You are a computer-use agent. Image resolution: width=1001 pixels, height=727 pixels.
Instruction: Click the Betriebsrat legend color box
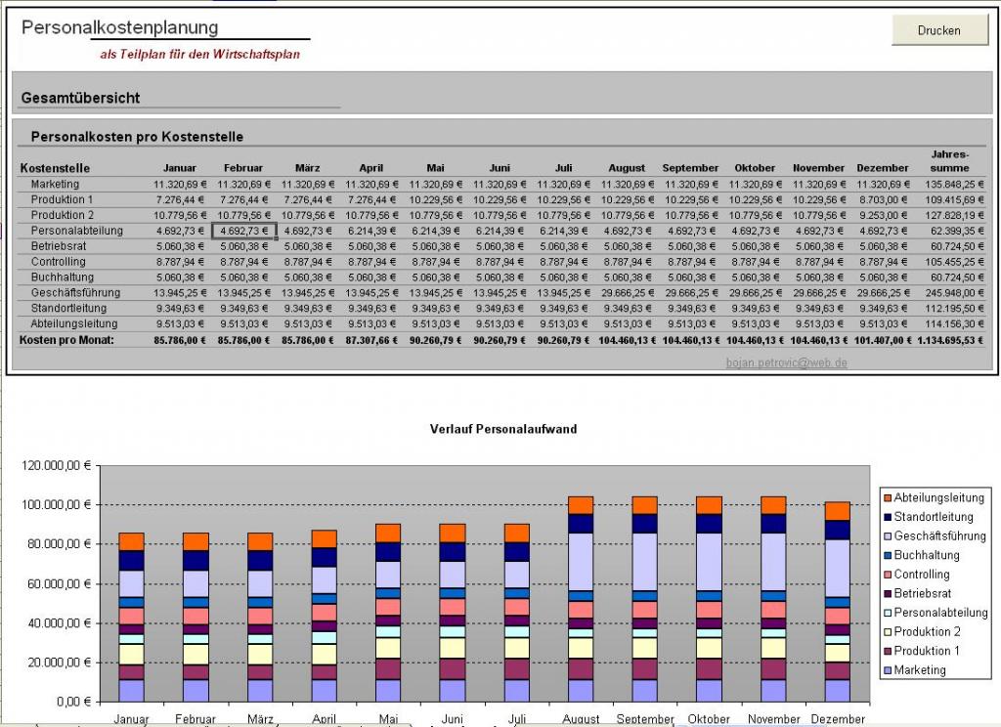(887, 593)
